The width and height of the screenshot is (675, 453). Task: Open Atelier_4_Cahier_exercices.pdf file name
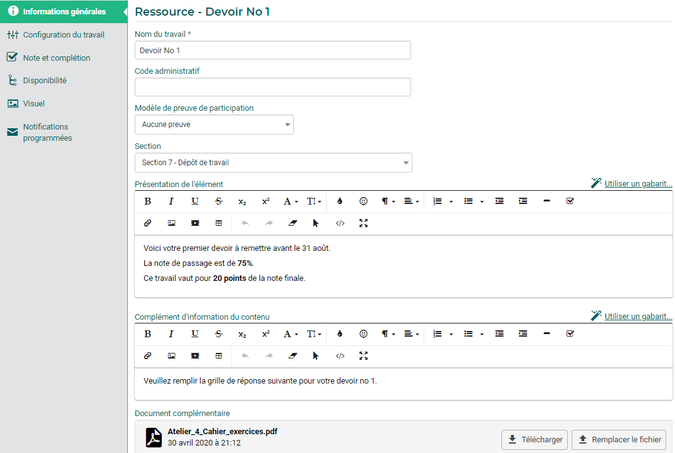222,432
